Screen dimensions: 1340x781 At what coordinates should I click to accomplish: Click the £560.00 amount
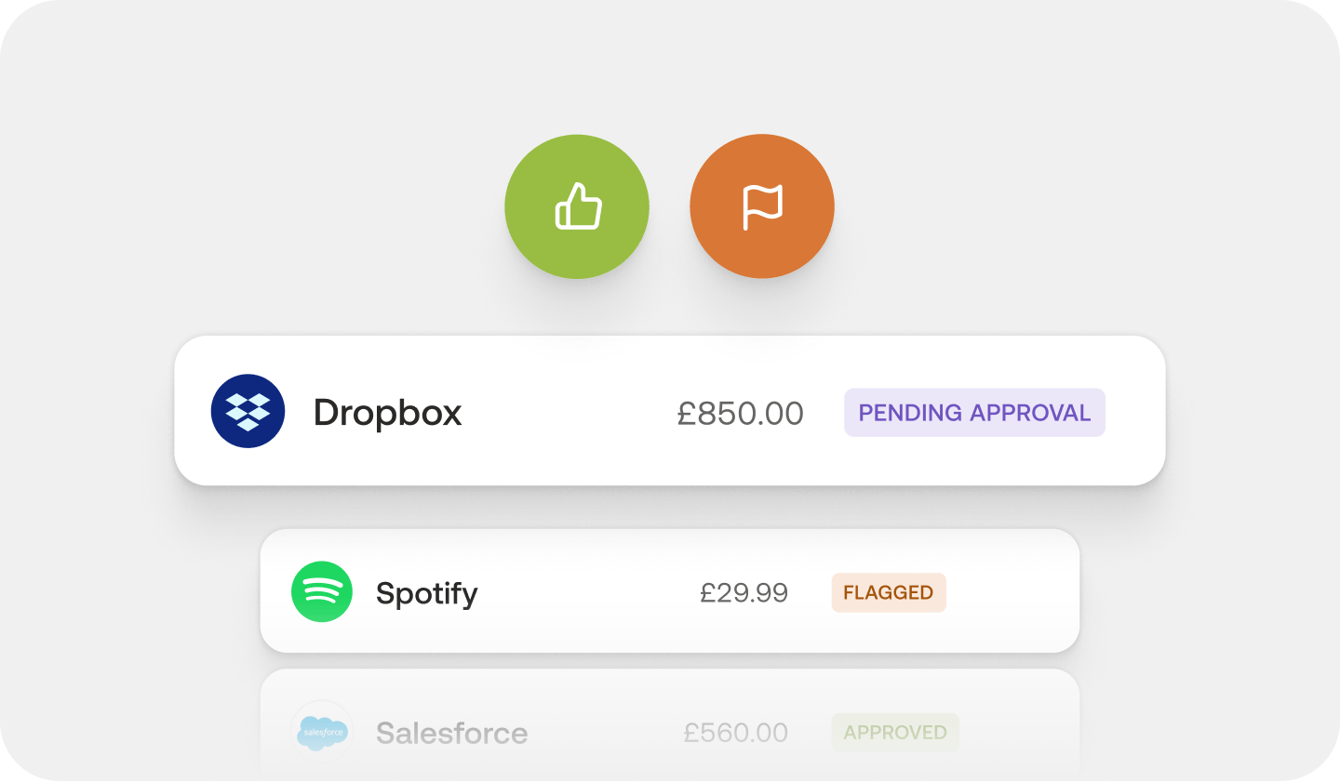(735, 733)
